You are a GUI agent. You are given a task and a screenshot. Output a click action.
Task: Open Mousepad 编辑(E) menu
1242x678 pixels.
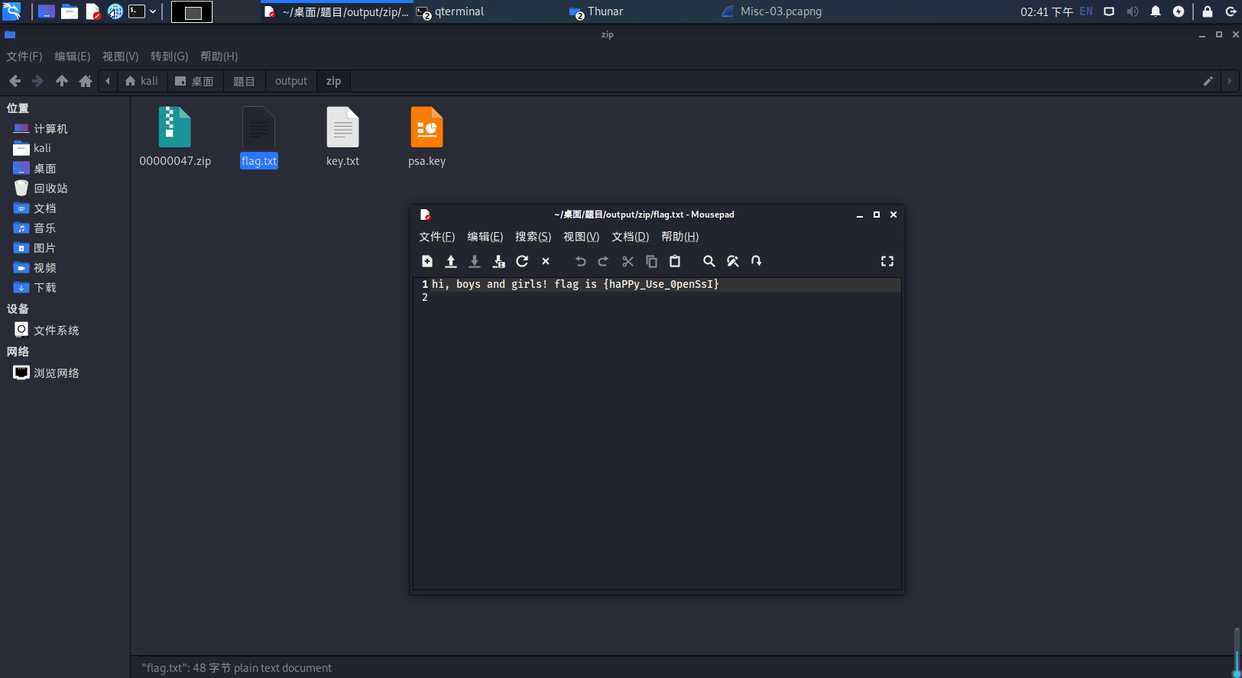point(485,237)
